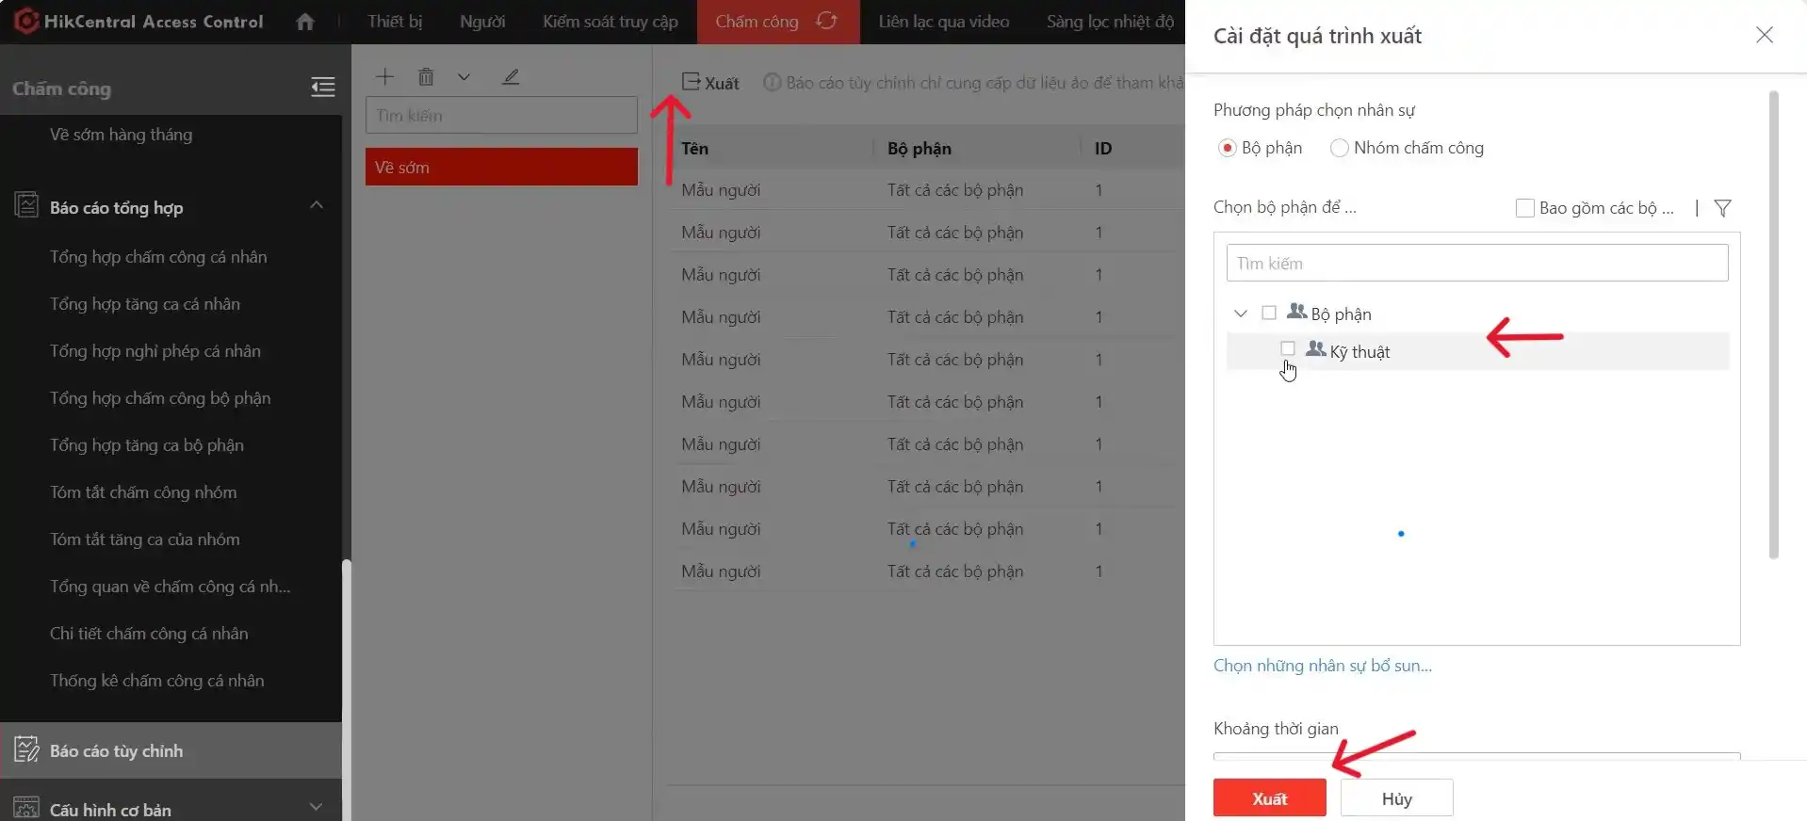This screenshot has width=1807, height=821.
Task: Click the department Tìm kiếm search field
Action: [1476, 264]
